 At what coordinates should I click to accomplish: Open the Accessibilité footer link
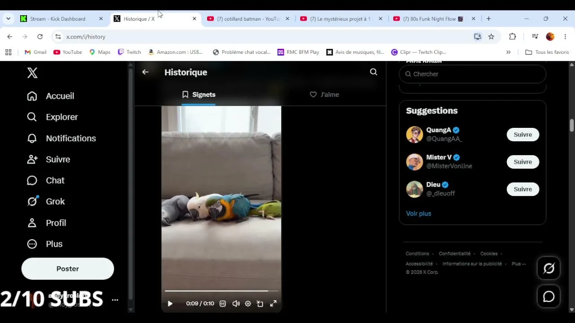[419, 264]
